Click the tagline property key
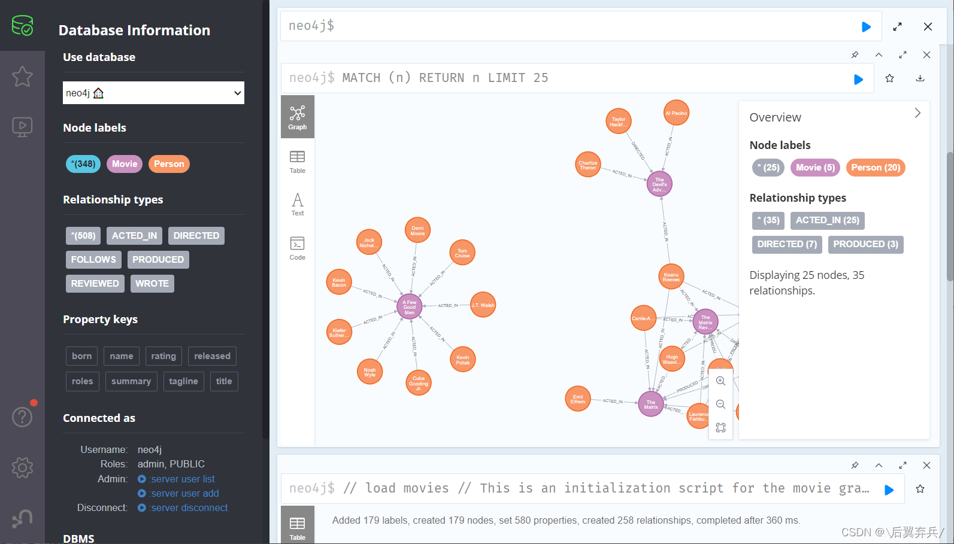 coord(183,381)
